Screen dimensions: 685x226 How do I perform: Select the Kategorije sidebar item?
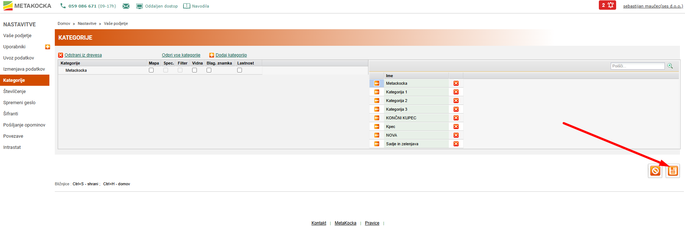(x=25, y=80)
